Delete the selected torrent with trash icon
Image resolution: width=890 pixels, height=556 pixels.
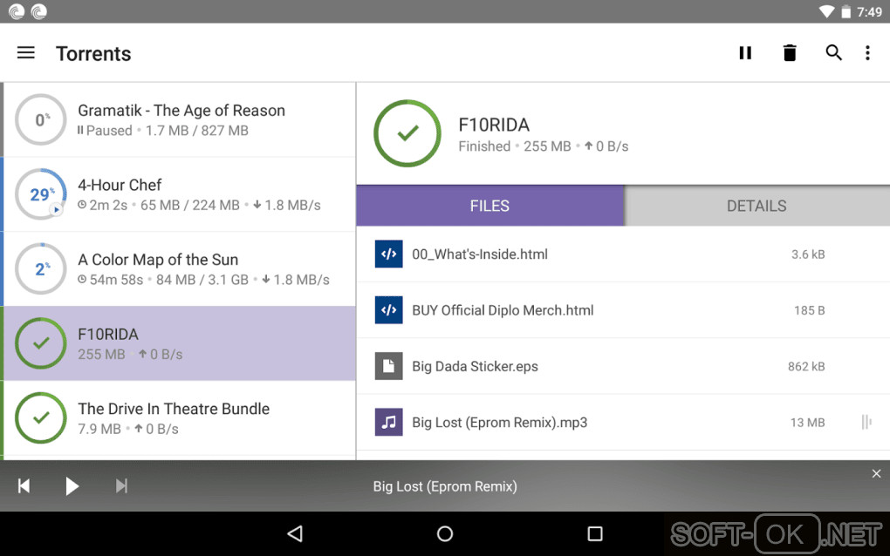[x=790, y=53]
